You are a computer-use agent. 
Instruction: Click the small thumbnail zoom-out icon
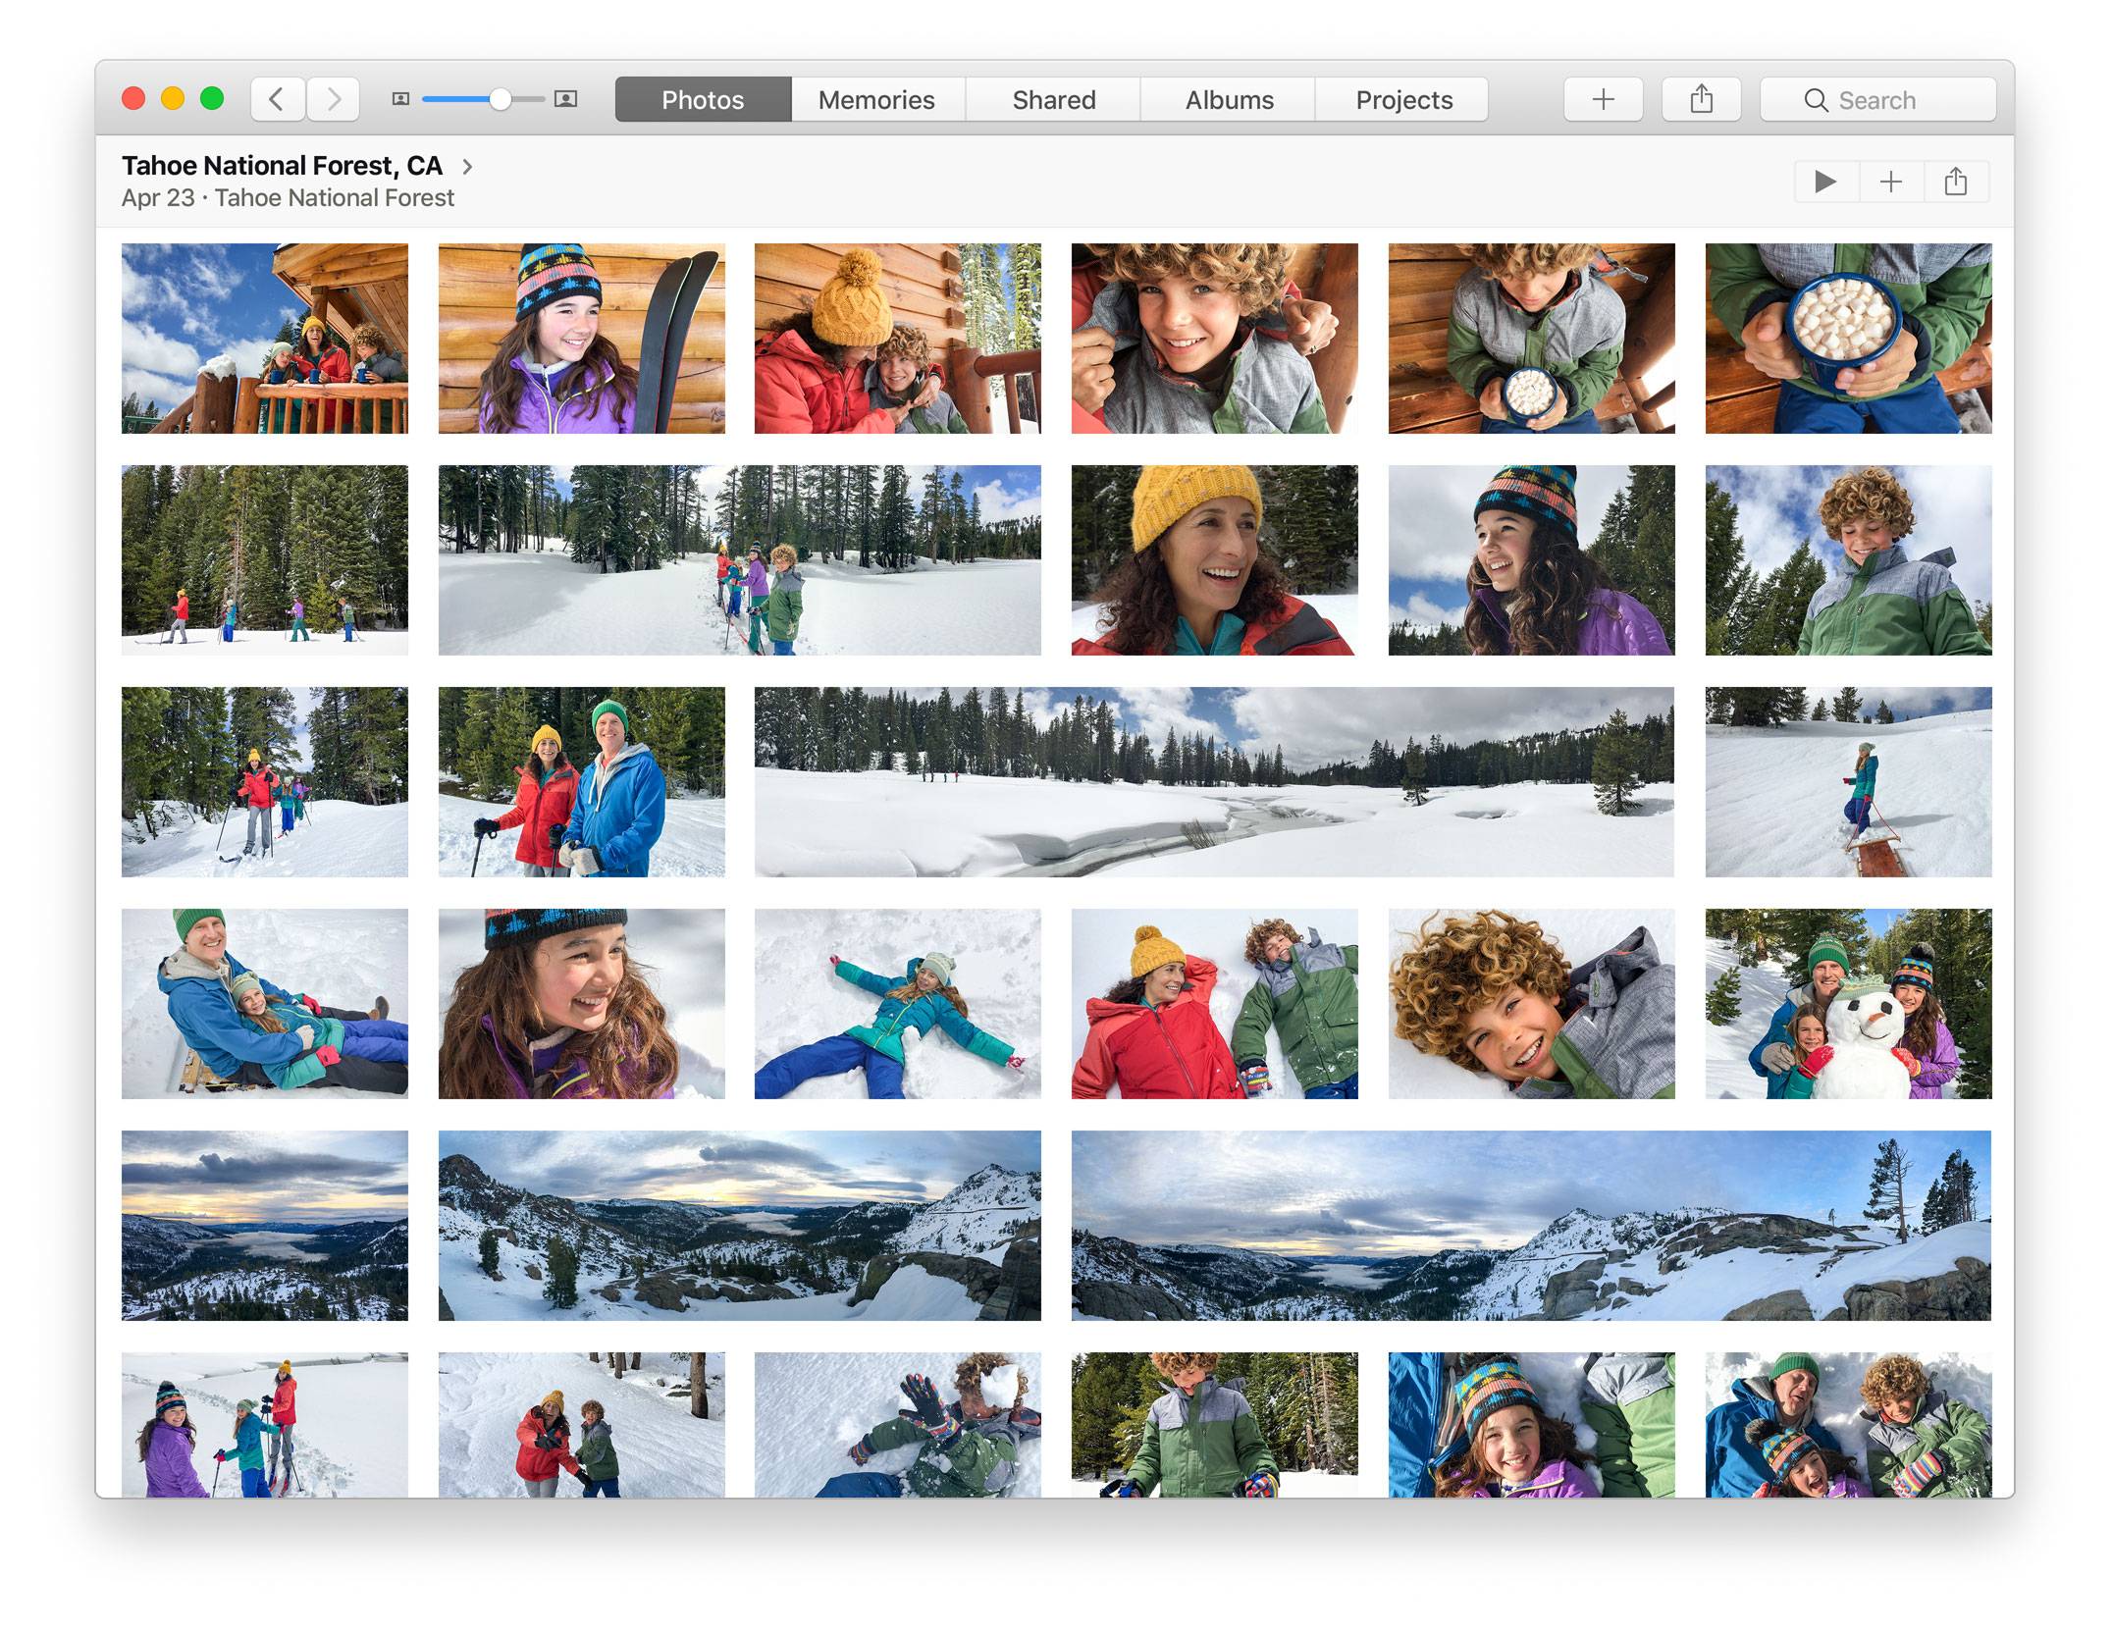(x=400, y=99)
